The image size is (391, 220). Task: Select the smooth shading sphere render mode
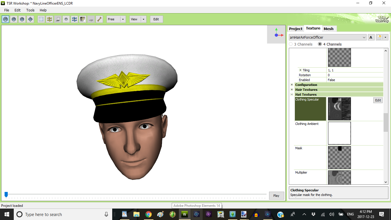point(5,19)
